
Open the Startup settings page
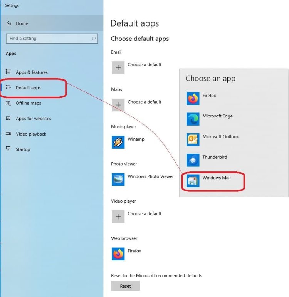(x=23, y=149)
